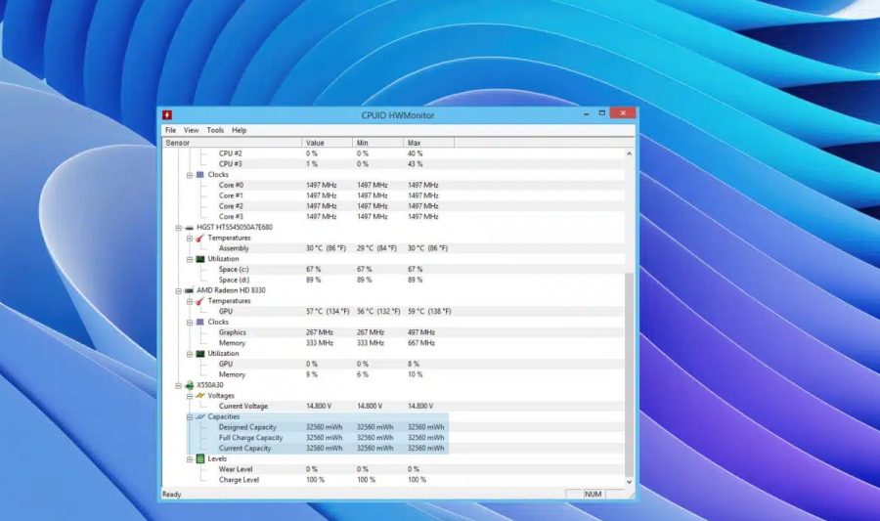Select the Core #3 row label
This screenshot has width=880, height=521.
(231, 216)
